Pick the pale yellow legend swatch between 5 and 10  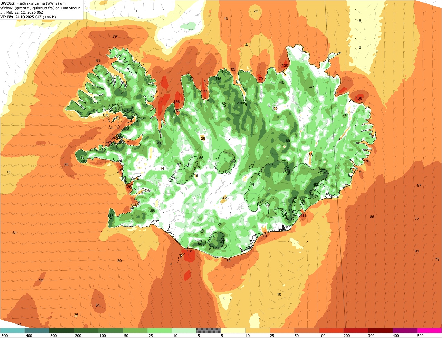pyautogui.click(x=233, y=330)
